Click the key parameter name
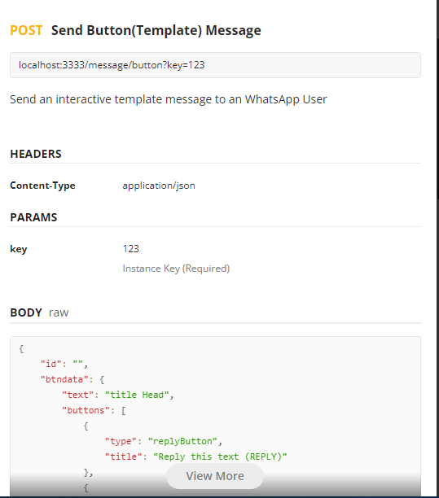This screenshot has width=439, height=498. pyautogui.click(x=19, y=249)
